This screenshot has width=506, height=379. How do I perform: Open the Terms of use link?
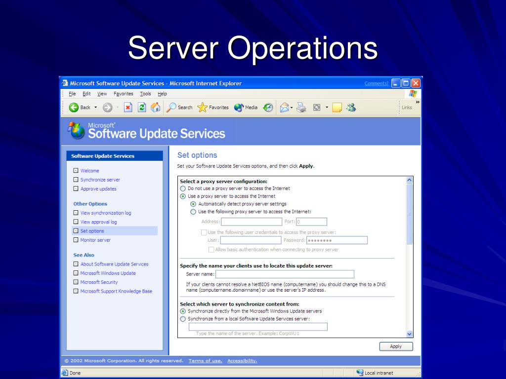coord(205,361)
